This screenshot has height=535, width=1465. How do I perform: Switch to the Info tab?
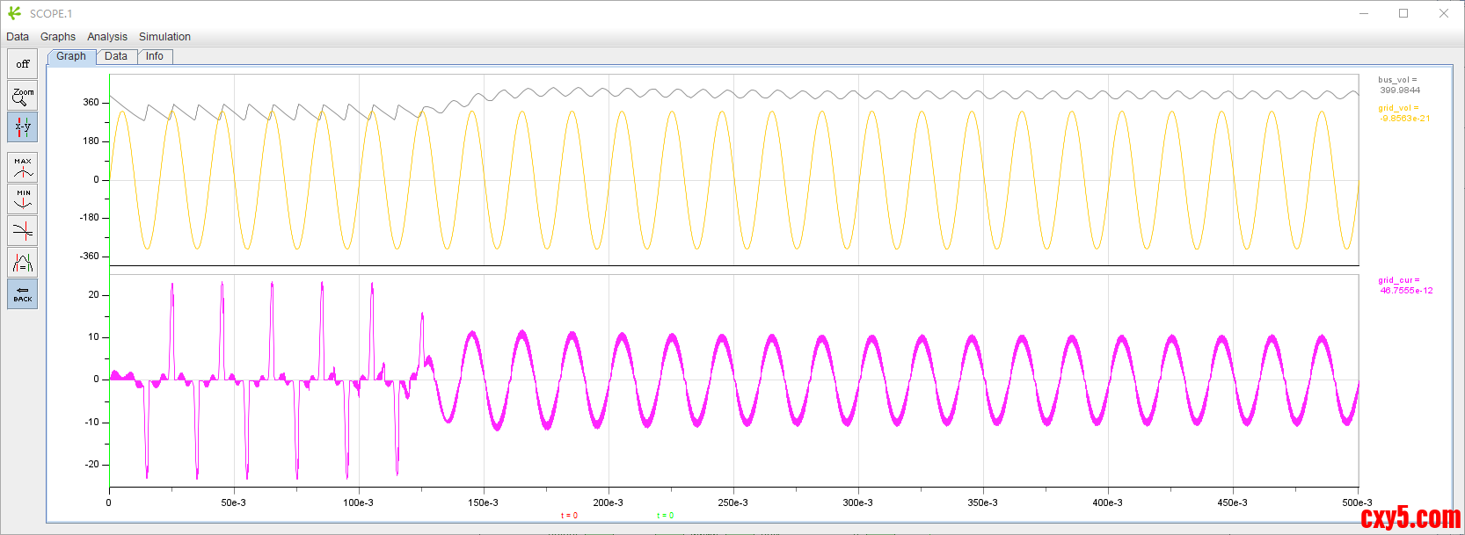pyautogui.click(x=155, y=56)
